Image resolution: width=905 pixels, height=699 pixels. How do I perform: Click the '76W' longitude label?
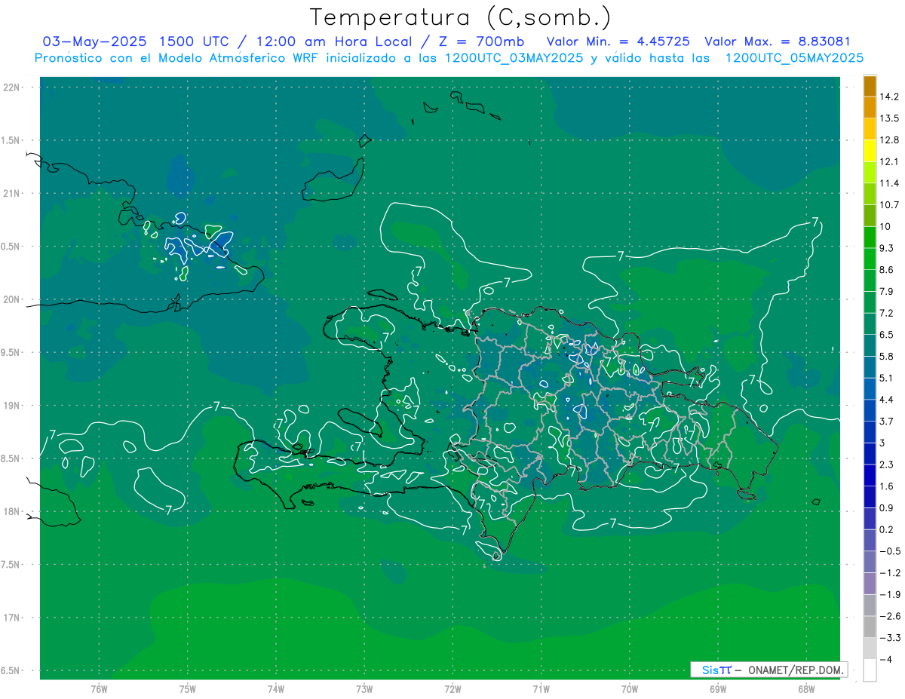click(x=99, y=689)
